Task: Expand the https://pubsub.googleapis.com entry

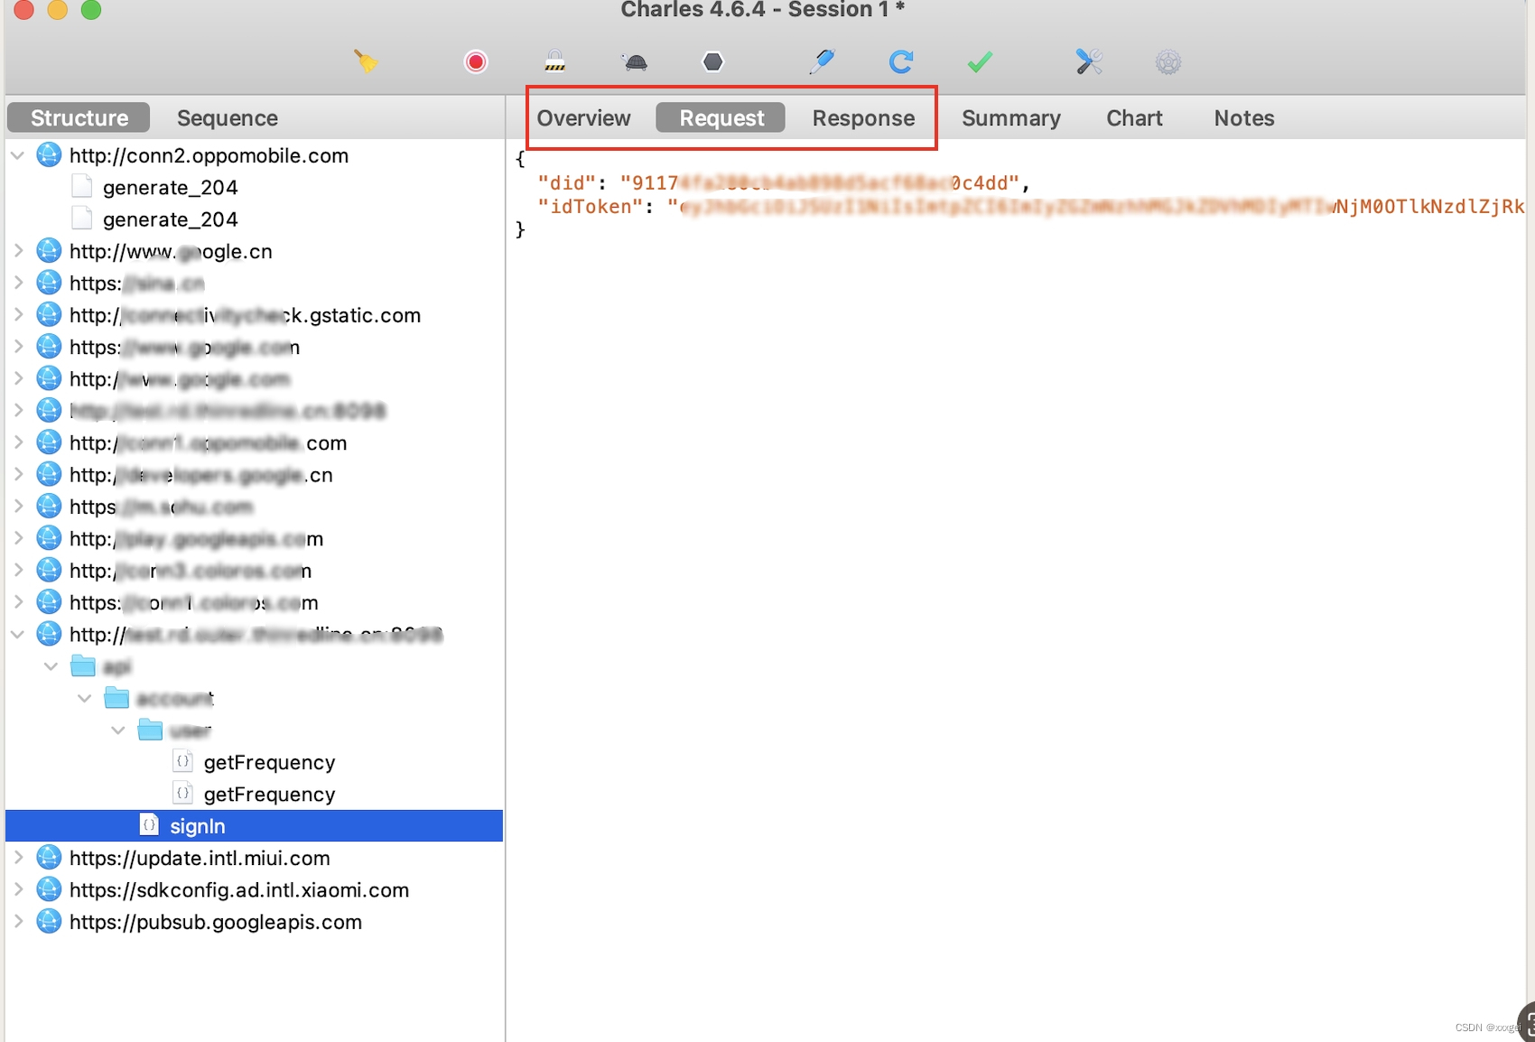Action: click(x=19, y=921)
